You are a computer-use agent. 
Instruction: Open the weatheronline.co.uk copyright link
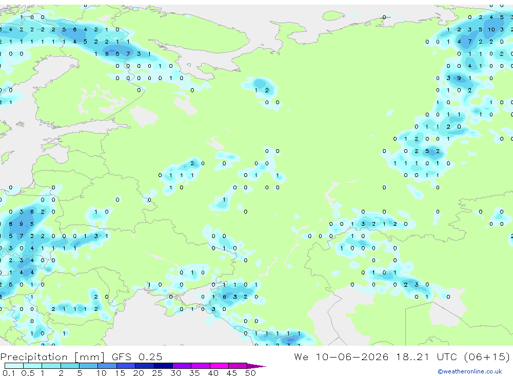click(x=470, y=371)
